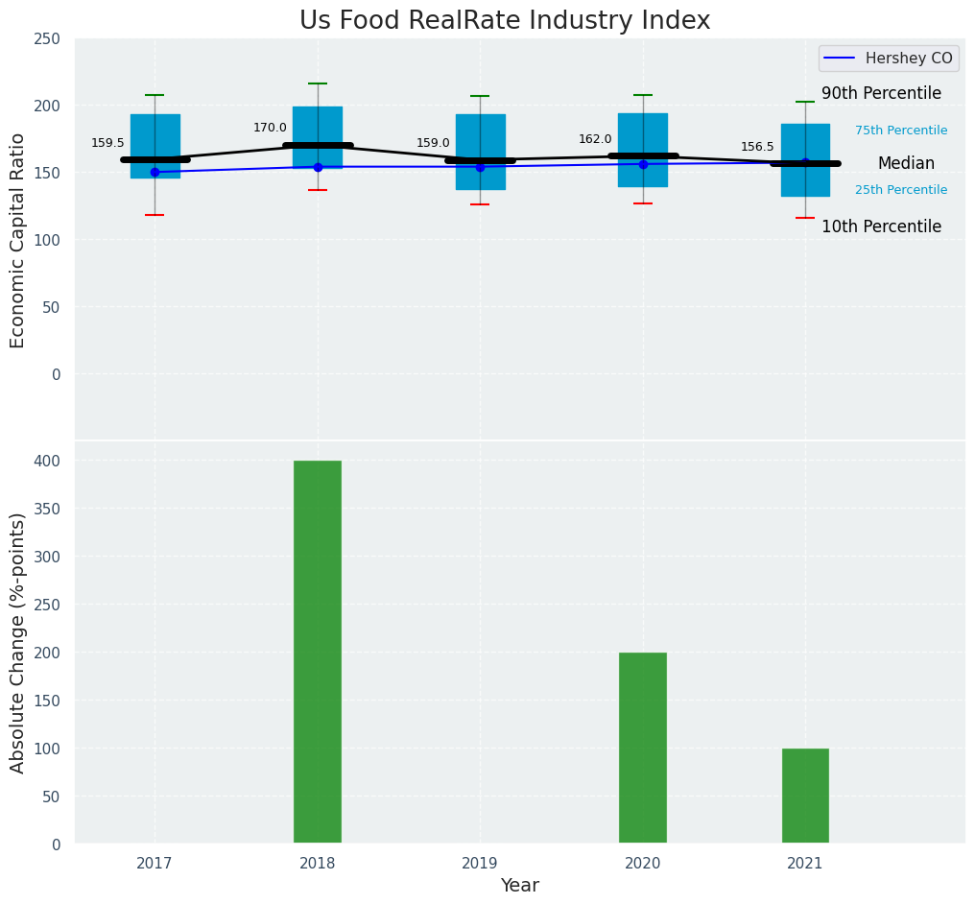Click the Hershey blue data point for 2017
Viewport: 975px width, 904px height.
(155, 172)
